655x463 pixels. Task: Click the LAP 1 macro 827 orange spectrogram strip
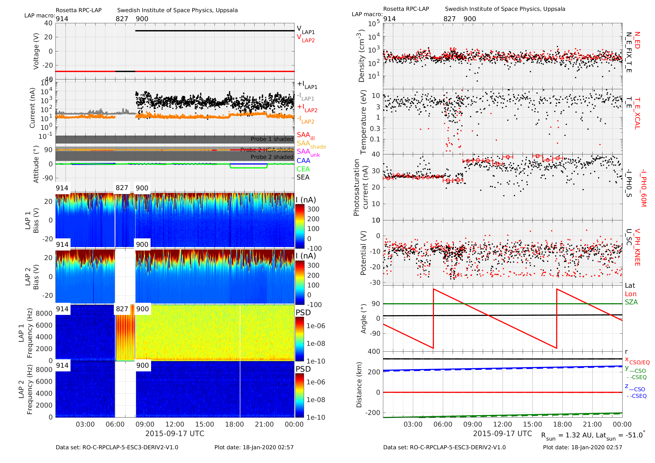click(x=125, y=332)
